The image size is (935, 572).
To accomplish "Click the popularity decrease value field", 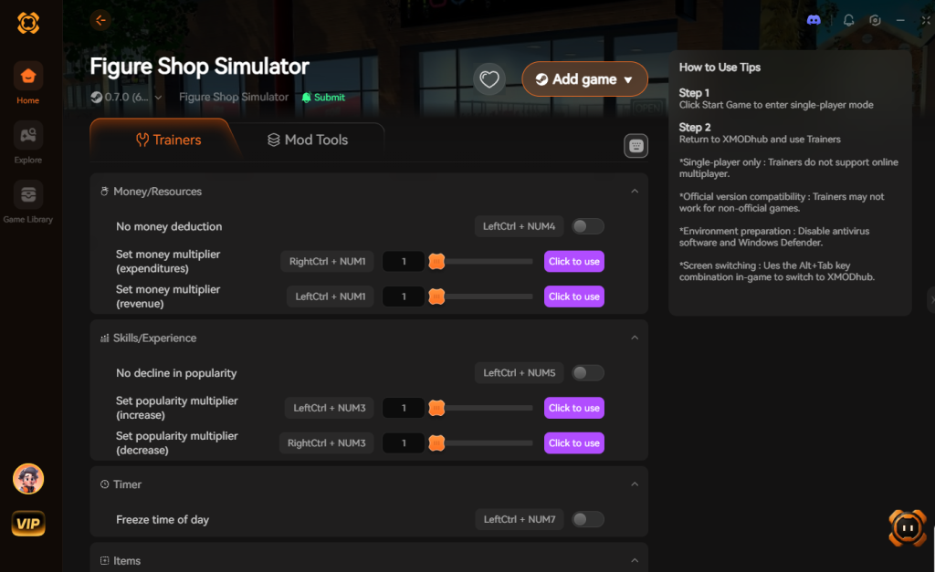I will point(404,443).
